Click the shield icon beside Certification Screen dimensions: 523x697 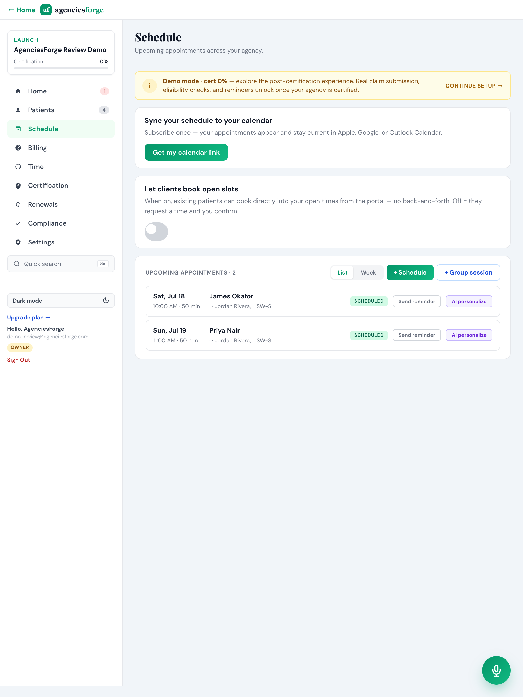[18, 185]
